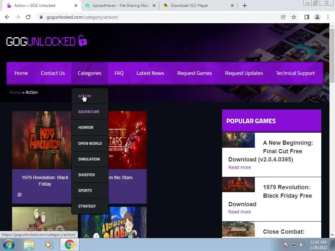
Task: Open the Windows Start button
Action: coord(9,244)
